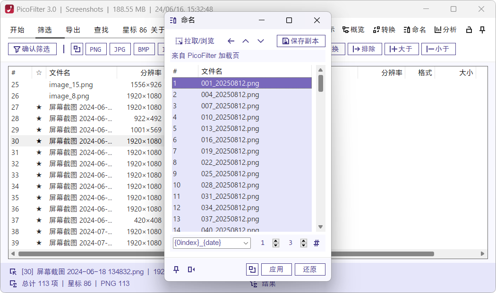The width and height of the screenshot is (496, 293).
Task: Toggle the PNG format filter
Action: coord(95,49)
